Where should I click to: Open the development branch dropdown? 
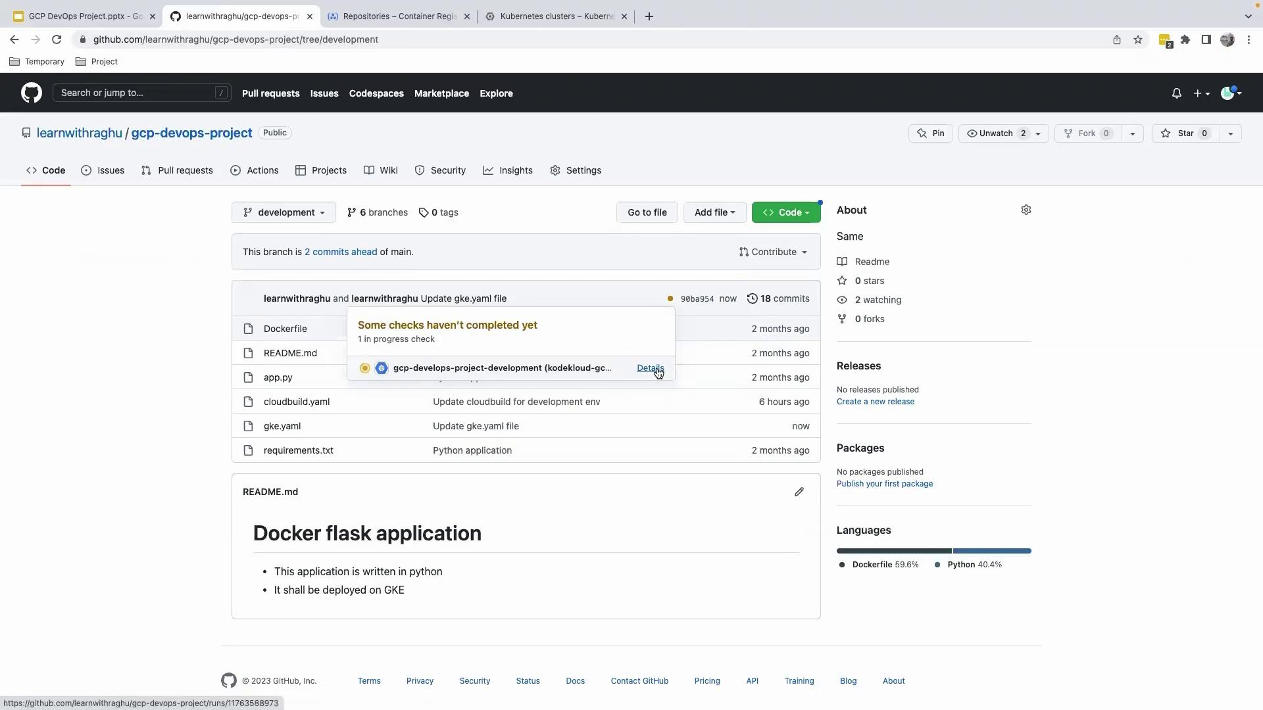[x=284, y=212]
